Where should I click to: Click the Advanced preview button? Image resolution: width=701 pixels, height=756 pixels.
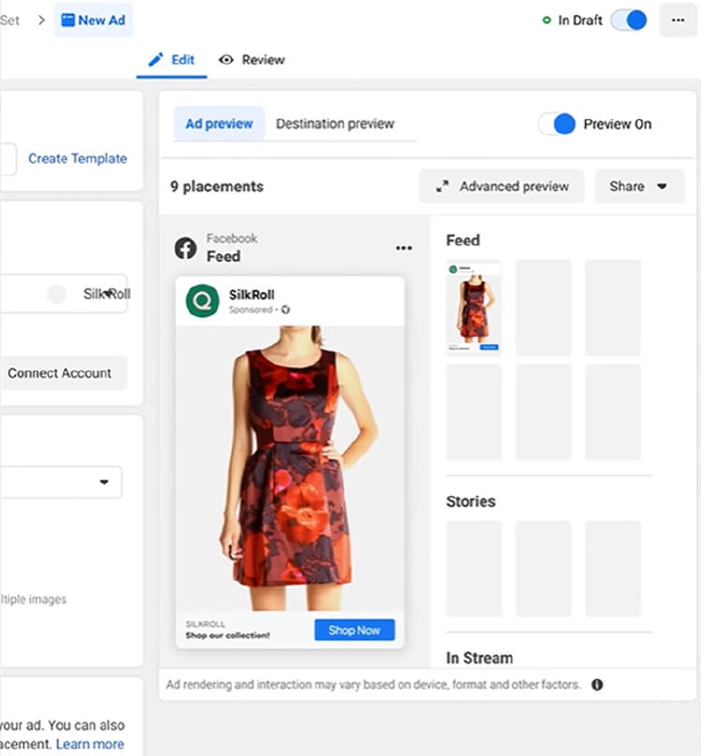[x=502, y=186]
